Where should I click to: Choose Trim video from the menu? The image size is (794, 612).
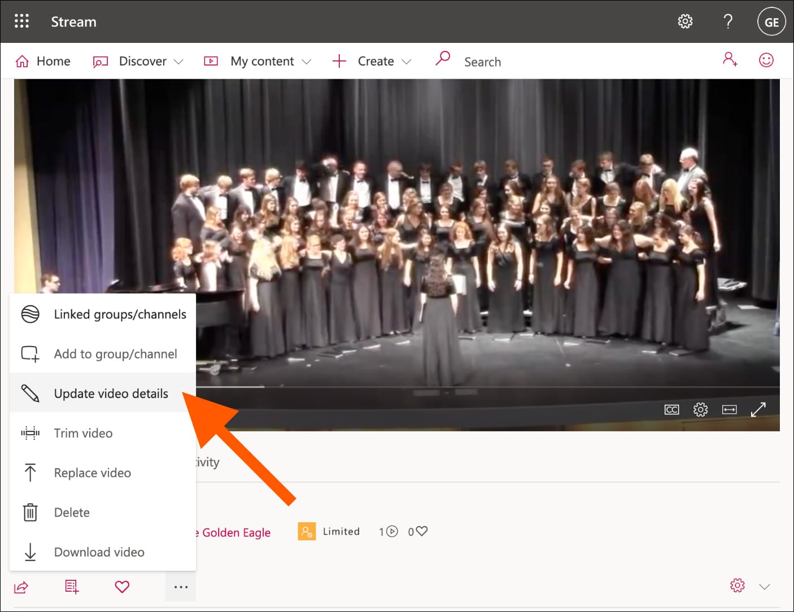[x=83, y=433]
